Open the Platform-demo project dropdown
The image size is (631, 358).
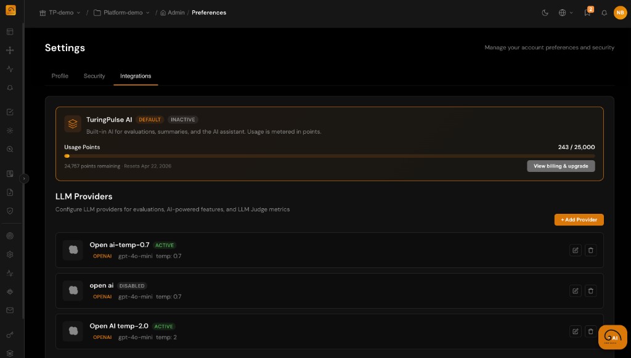pyautogui.click(x=121, y=12)
